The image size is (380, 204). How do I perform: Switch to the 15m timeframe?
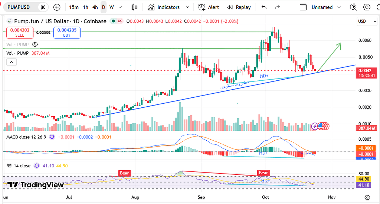pyautogui.click(x=74, y=7)
